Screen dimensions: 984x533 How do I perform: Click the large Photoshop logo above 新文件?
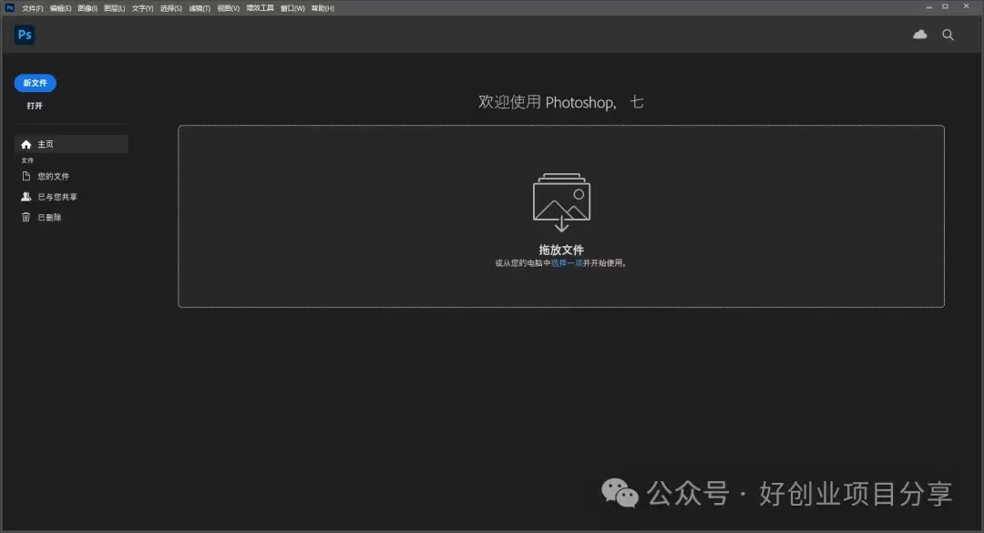[25, 36]
